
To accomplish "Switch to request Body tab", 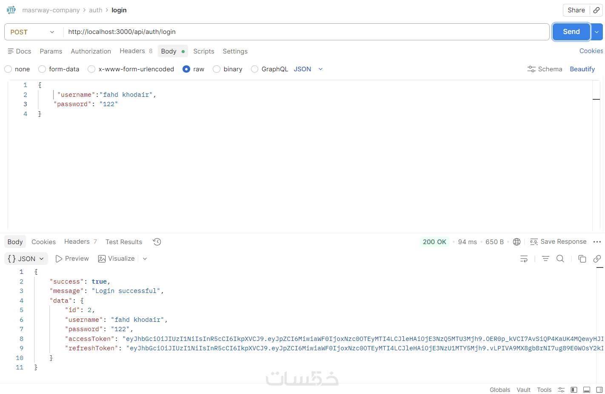I will pos(173,51).
